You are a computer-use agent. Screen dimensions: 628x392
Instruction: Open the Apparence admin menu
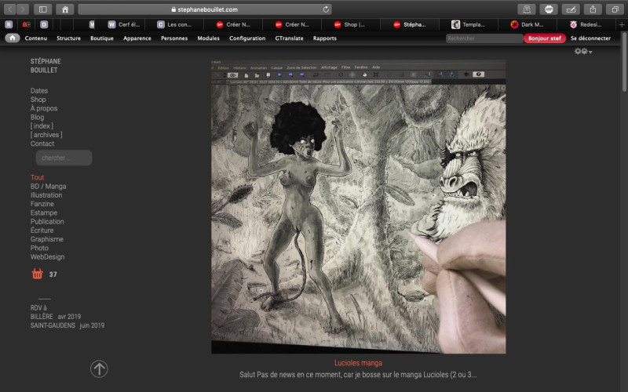pyautogui.click(x=137, y=38)
